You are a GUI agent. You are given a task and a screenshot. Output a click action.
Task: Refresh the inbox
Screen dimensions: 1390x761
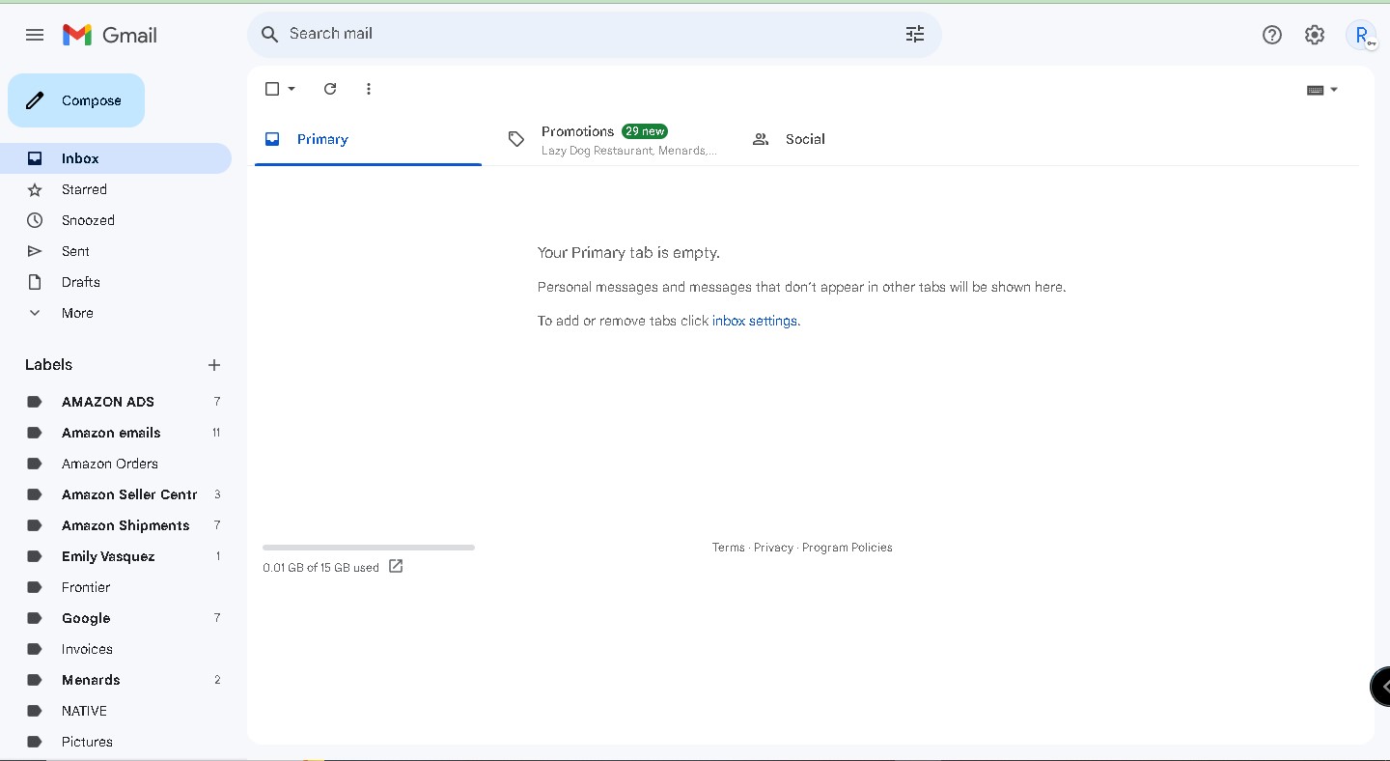click(x=330, y=89)
